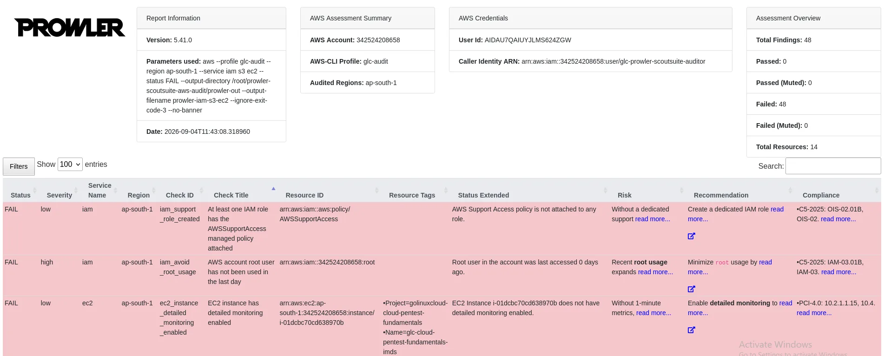Sort table by Service Name column
884x356 pixels.
(x=100, y=190)
